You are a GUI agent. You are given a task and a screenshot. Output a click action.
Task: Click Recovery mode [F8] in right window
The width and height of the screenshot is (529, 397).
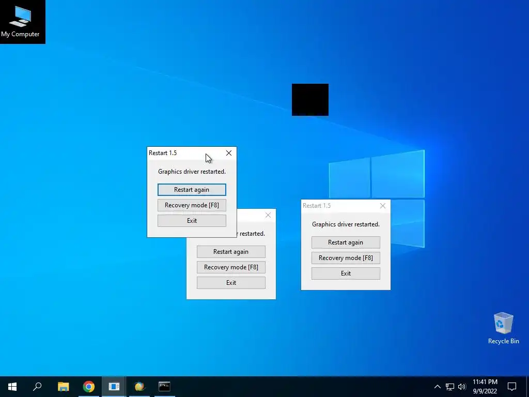tap(346, 258)
